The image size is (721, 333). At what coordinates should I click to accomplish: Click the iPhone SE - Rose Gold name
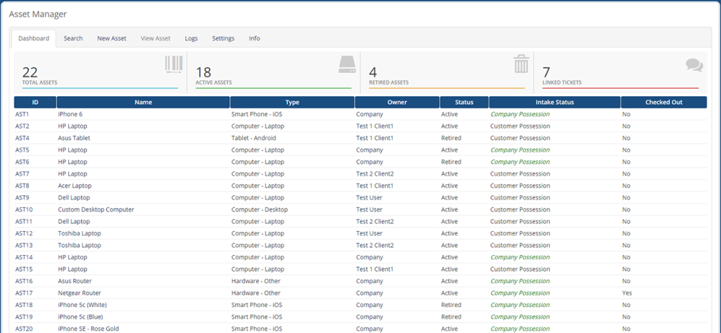88,329
